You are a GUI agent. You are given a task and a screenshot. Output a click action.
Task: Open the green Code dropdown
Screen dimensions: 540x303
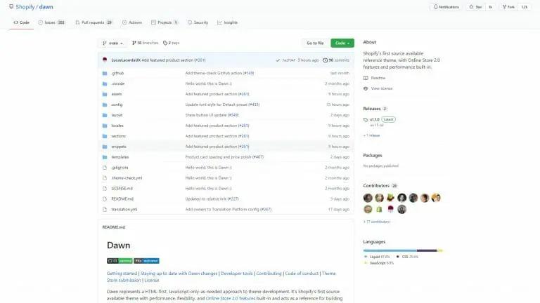342,43
